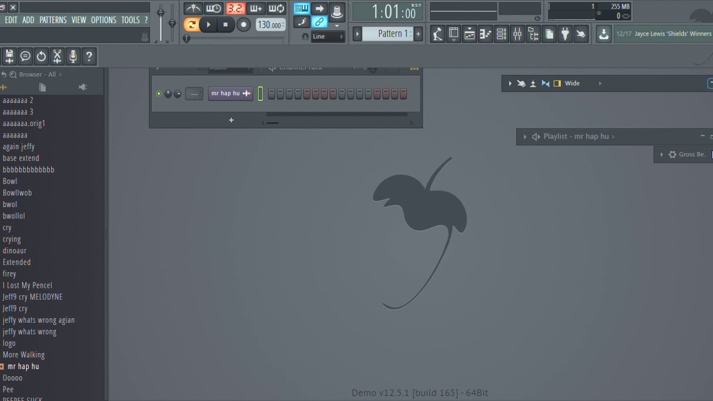Screen dimensions: 713x401
Task: Open the Browser view icon
Action: tap(534, 35)
